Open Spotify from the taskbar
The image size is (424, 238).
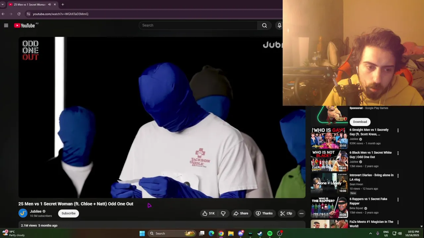tap(270, 233)
